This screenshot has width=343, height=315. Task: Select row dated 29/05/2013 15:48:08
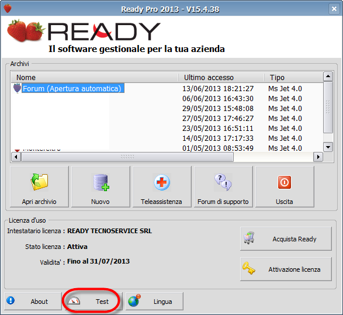pyautogui.click(x=167, y=108)
